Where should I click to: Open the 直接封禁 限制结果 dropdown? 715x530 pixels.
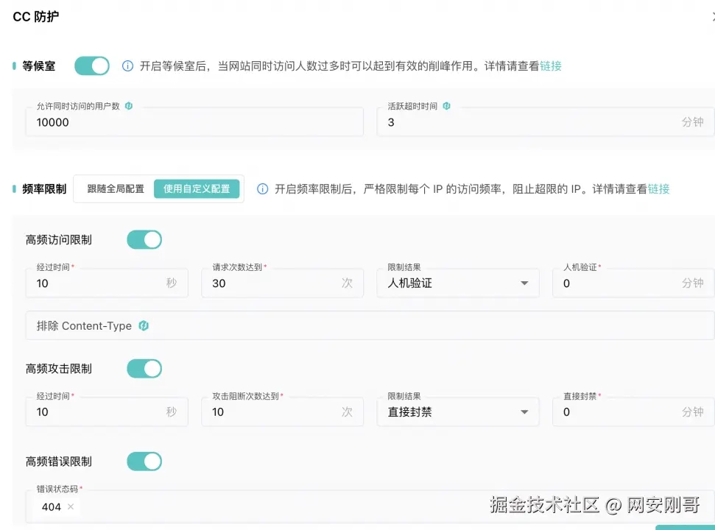pos(458,411)
